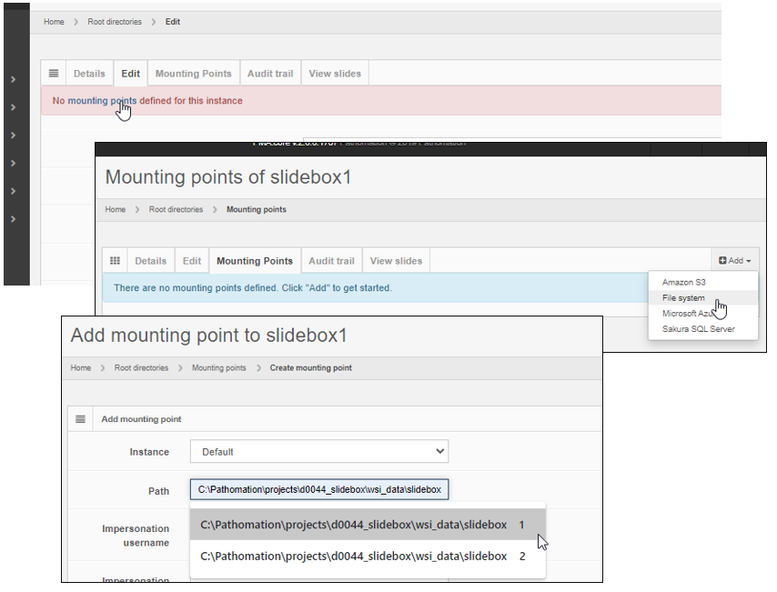Choose Sakura SQL Server option
This screenshot has height=592, width=777.
[x=698, y=329]
